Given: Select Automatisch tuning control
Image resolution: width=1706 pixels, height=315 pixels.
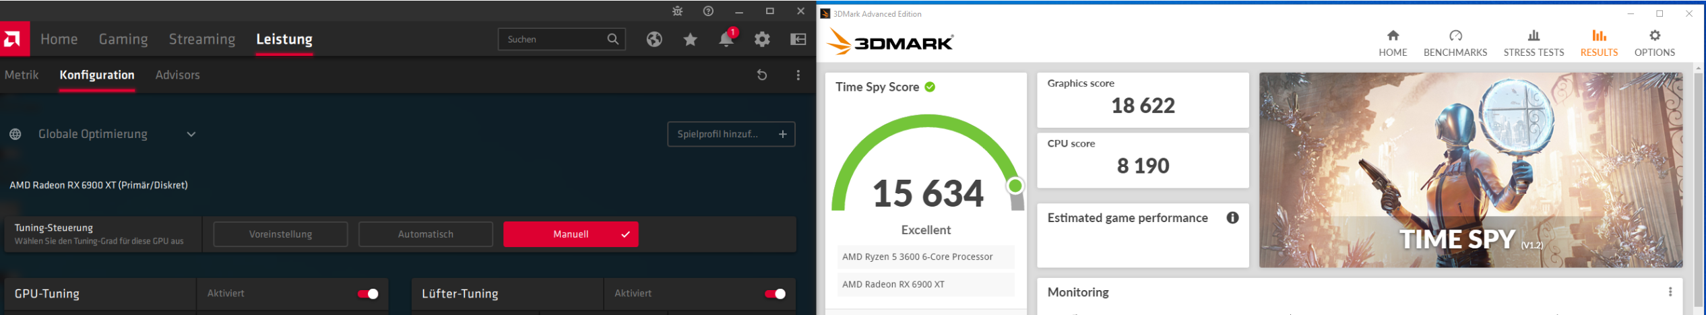Looking at the screenshot, I should pos(425,234).
